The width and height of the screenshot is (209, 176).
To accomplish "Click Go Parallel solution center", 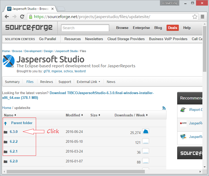I will pyautogui.click(x=47, y=39).
